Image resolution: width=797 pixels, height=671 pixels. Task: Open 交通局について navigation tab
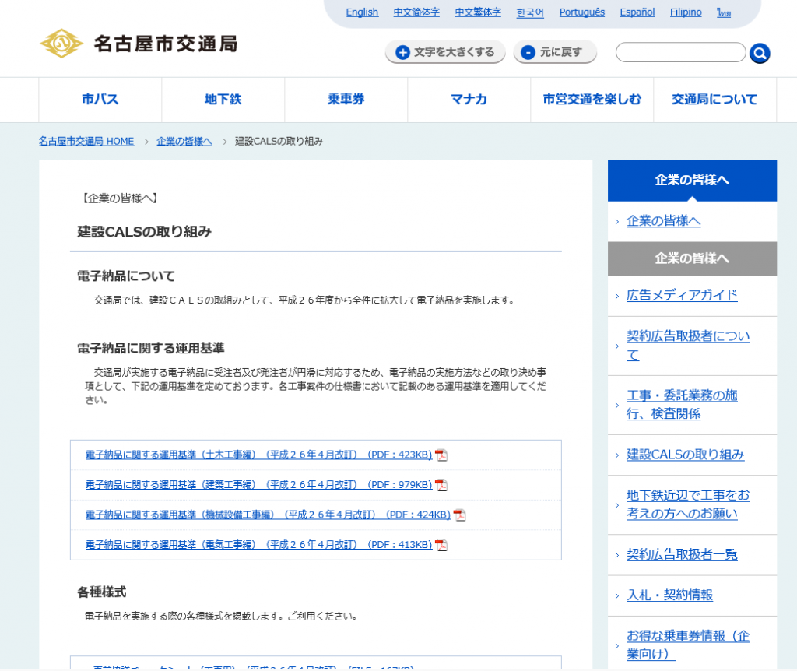point(714,100)
